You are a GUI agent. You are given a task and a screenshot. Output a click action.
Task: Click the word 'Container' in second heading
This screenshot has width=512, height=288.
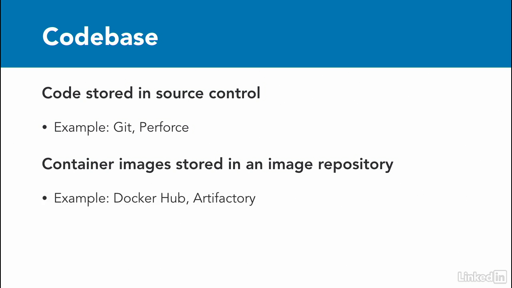tap(78, 164)
